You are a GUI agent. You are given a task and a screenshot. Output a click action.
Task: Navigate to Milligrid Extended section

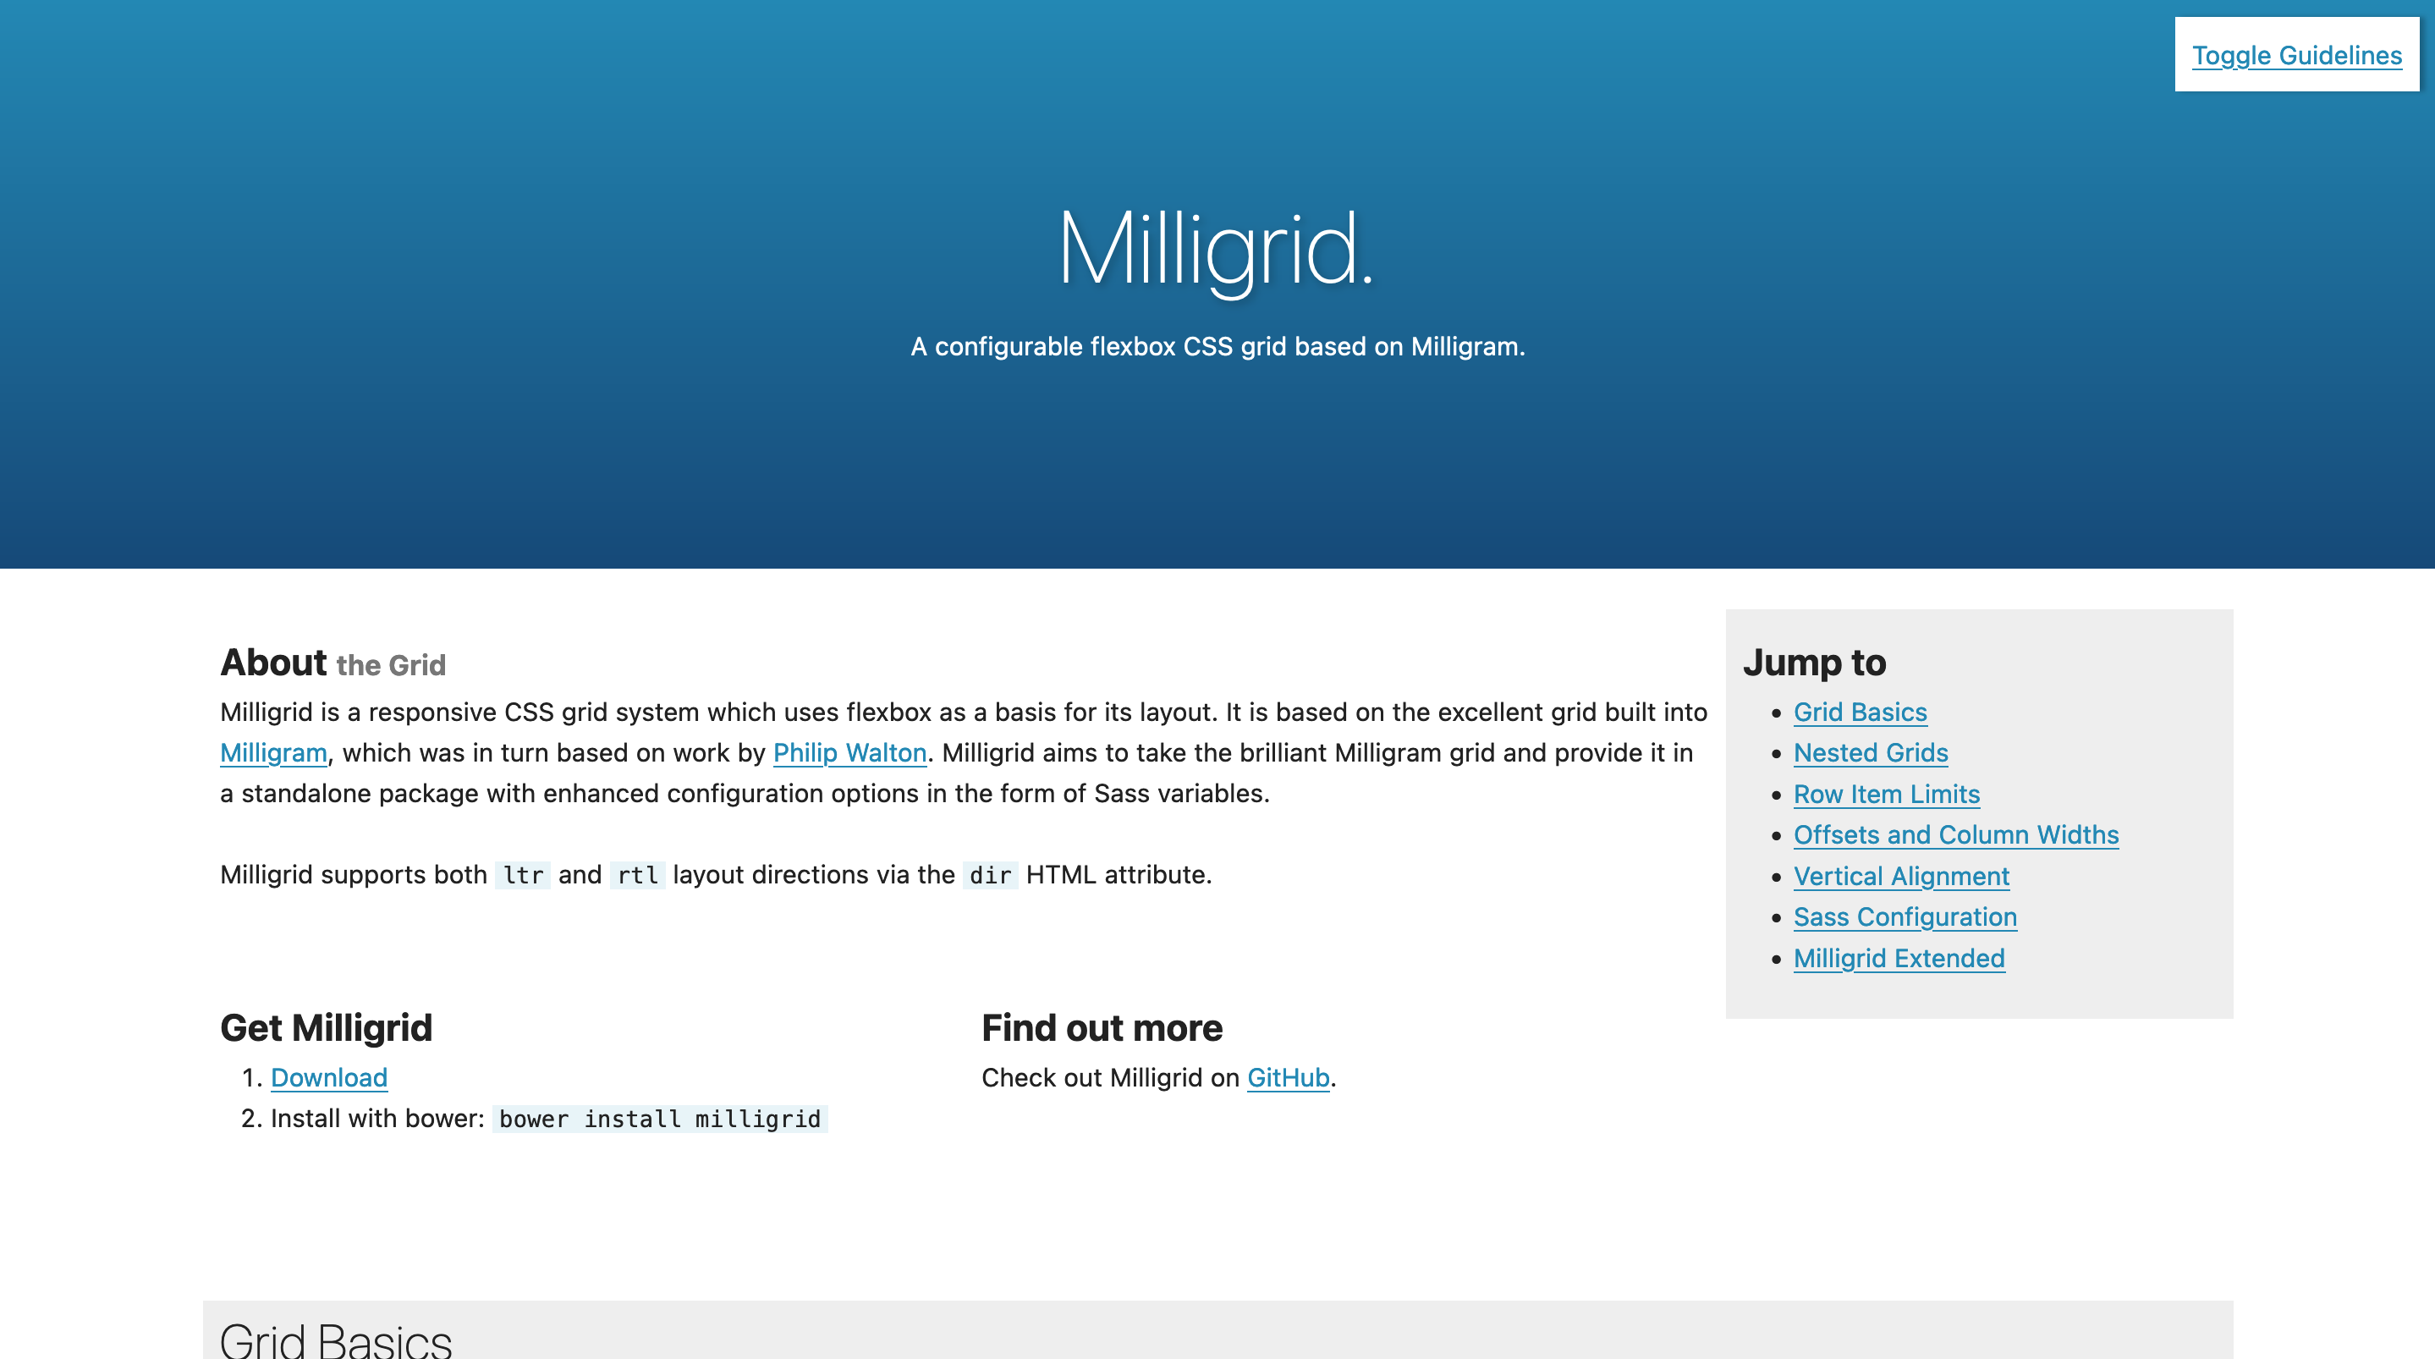point(1898,957)
